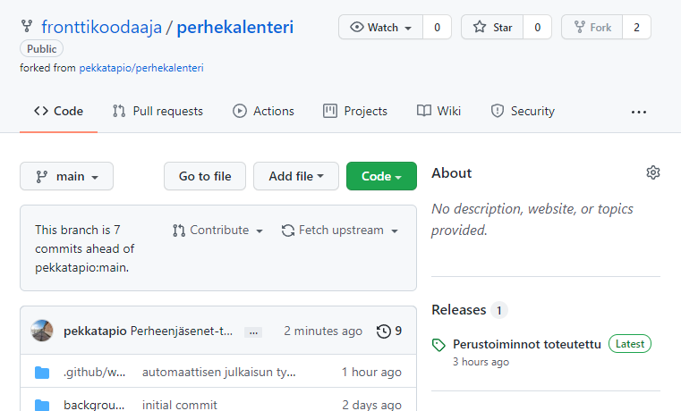The image size is (681, 411).
Task: Click the .github folder icon
Action: [x=42, y=373]
